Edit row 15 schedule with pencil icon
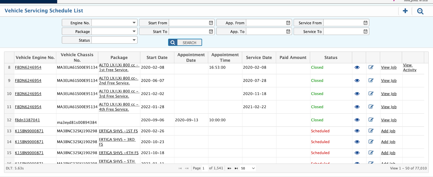Viewport: 433px width, 177px height. click(371, 153)
